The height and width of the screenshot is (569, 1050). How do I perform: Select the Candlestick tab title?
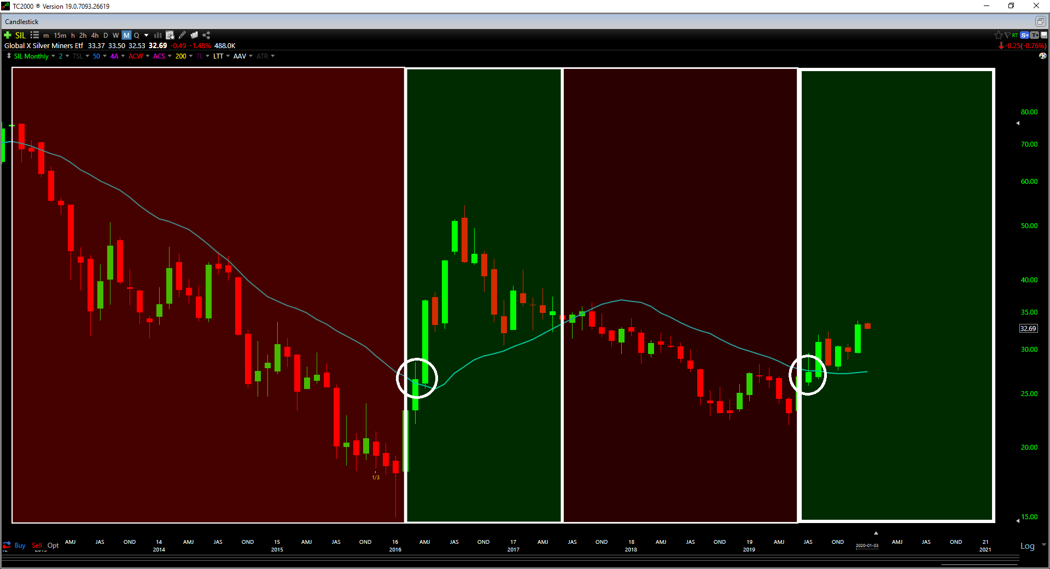tap(22, 22)
